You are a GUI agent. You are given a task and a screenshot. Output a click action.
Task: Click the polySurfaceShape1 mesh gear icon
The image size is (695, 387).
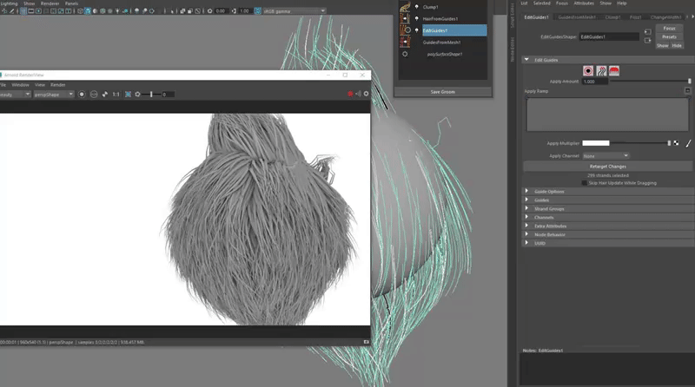pyautogui.click(x=405, y=54)
